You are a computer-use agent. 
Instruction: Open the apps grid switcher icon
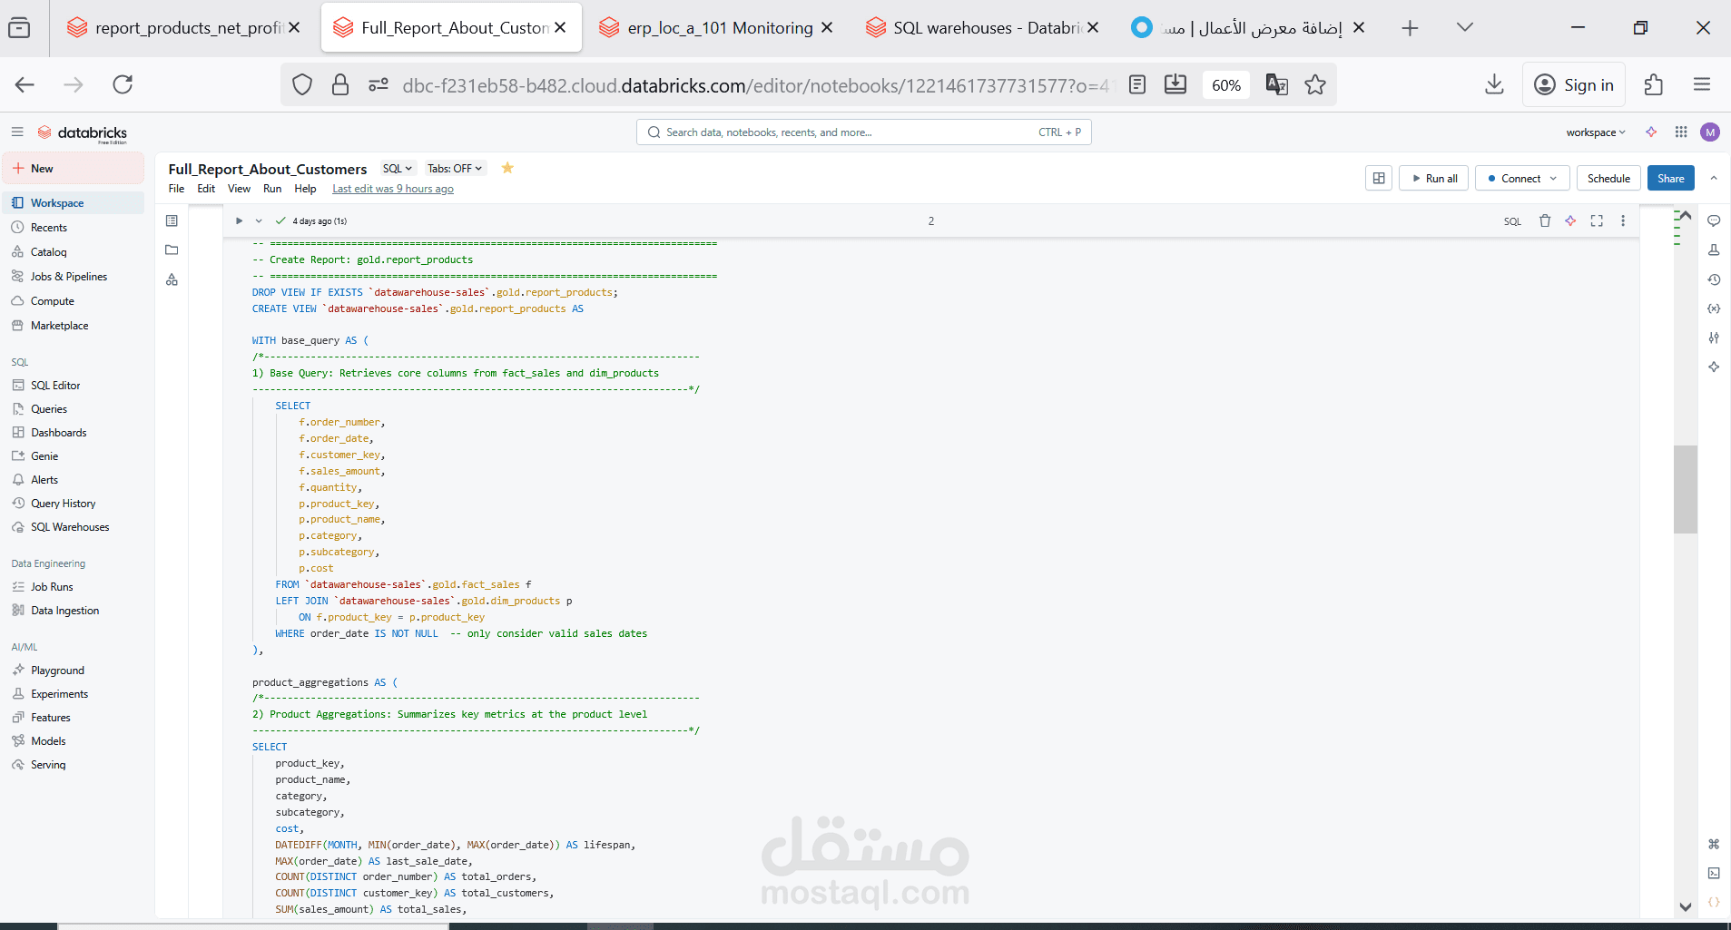pyautogui.click(x=1681, y=132)
